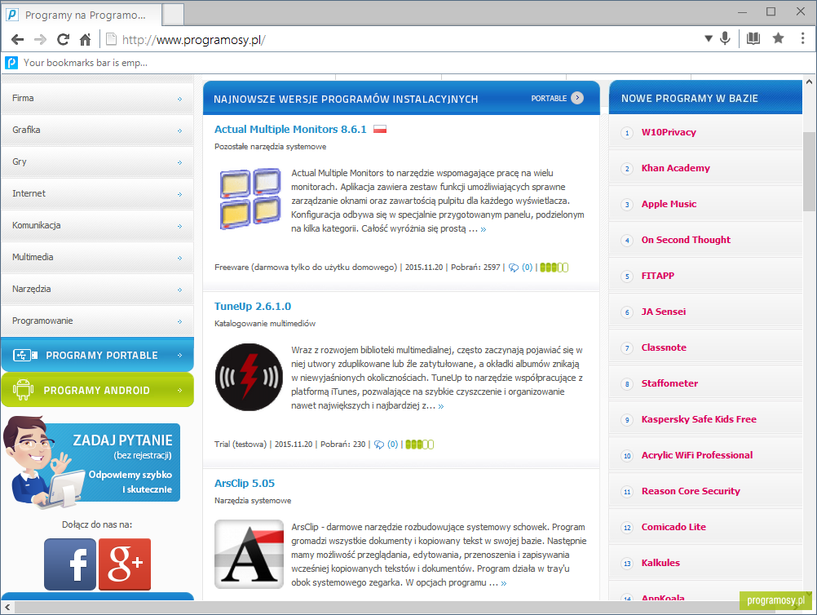Open the Facebook social icon
Screen dimensions: 817x615
tap(70, 564)
